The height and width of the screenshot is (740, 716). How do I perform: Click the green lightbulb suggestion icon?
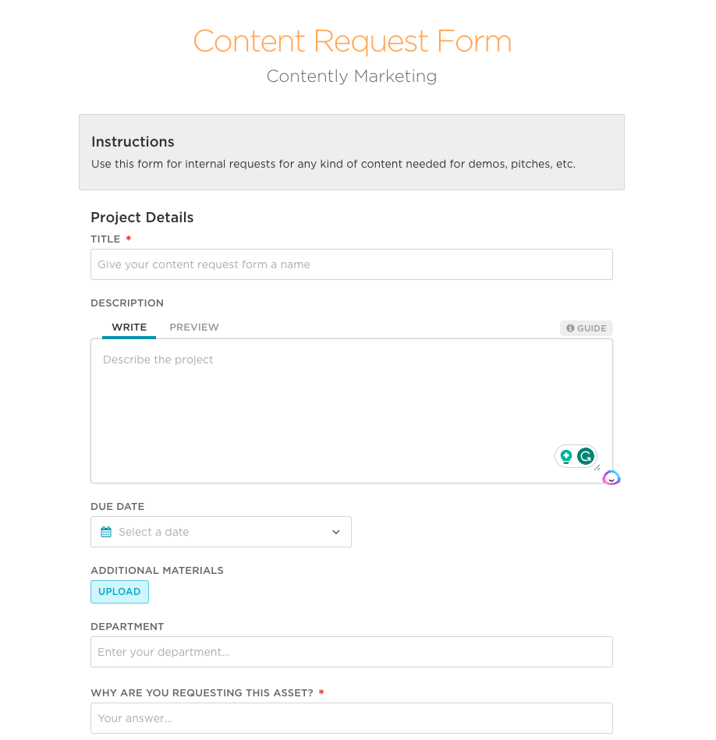[566, 457]
